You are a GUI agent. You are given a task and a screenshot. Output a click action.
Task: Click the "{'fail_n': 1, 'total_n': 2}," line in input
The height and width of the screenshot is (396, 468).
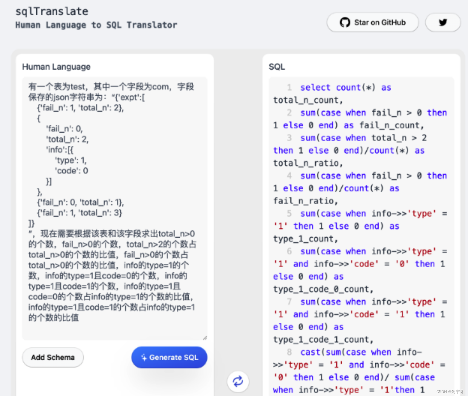coord(81,108)
